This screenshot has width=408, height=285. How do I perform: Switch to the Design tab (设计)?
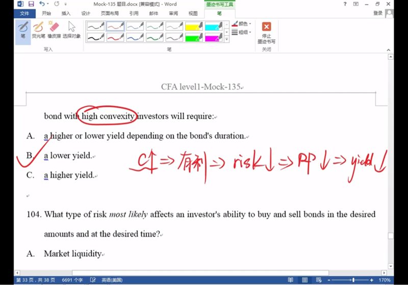click(x=86, y=14)
